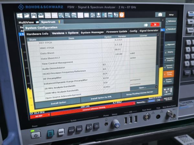Switch to the MultiView tab

28,22
